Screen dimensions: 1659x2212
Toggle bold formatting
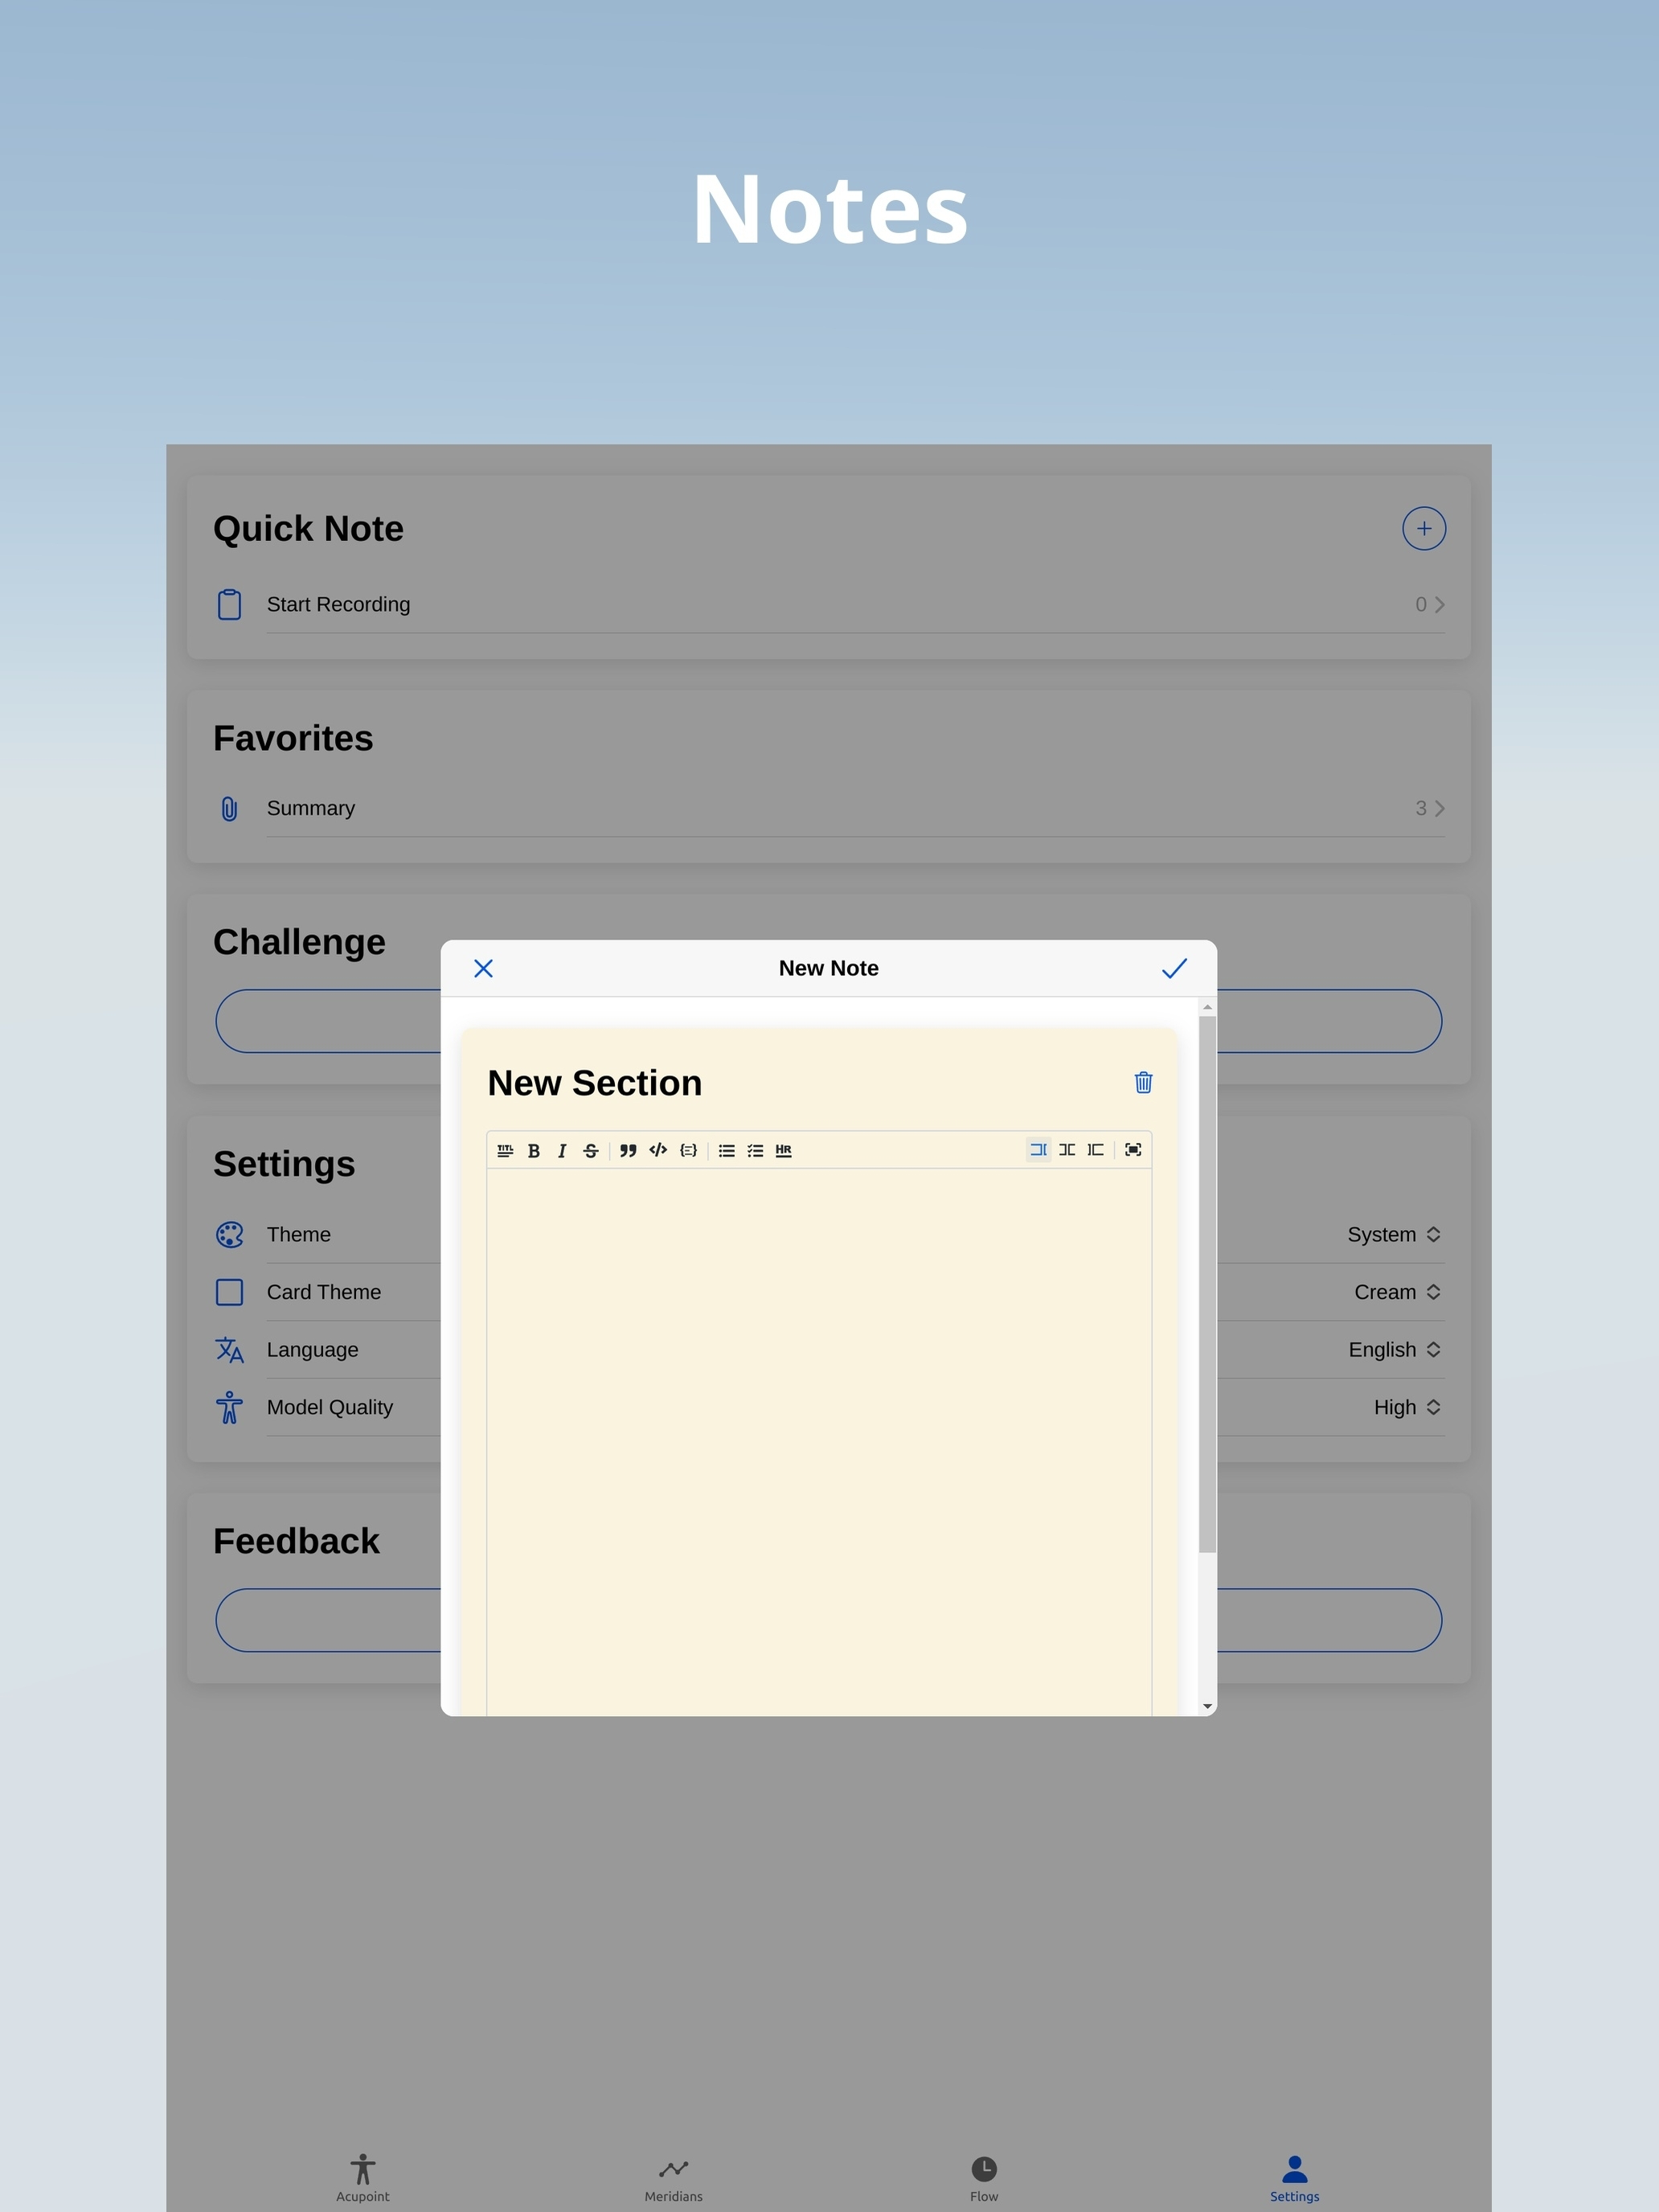[x=534, y=1150]
